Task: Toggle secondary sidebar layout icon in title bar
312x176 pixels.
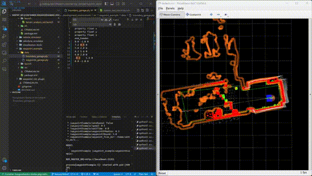Action: pyautogui.click(x=118, y=3)
